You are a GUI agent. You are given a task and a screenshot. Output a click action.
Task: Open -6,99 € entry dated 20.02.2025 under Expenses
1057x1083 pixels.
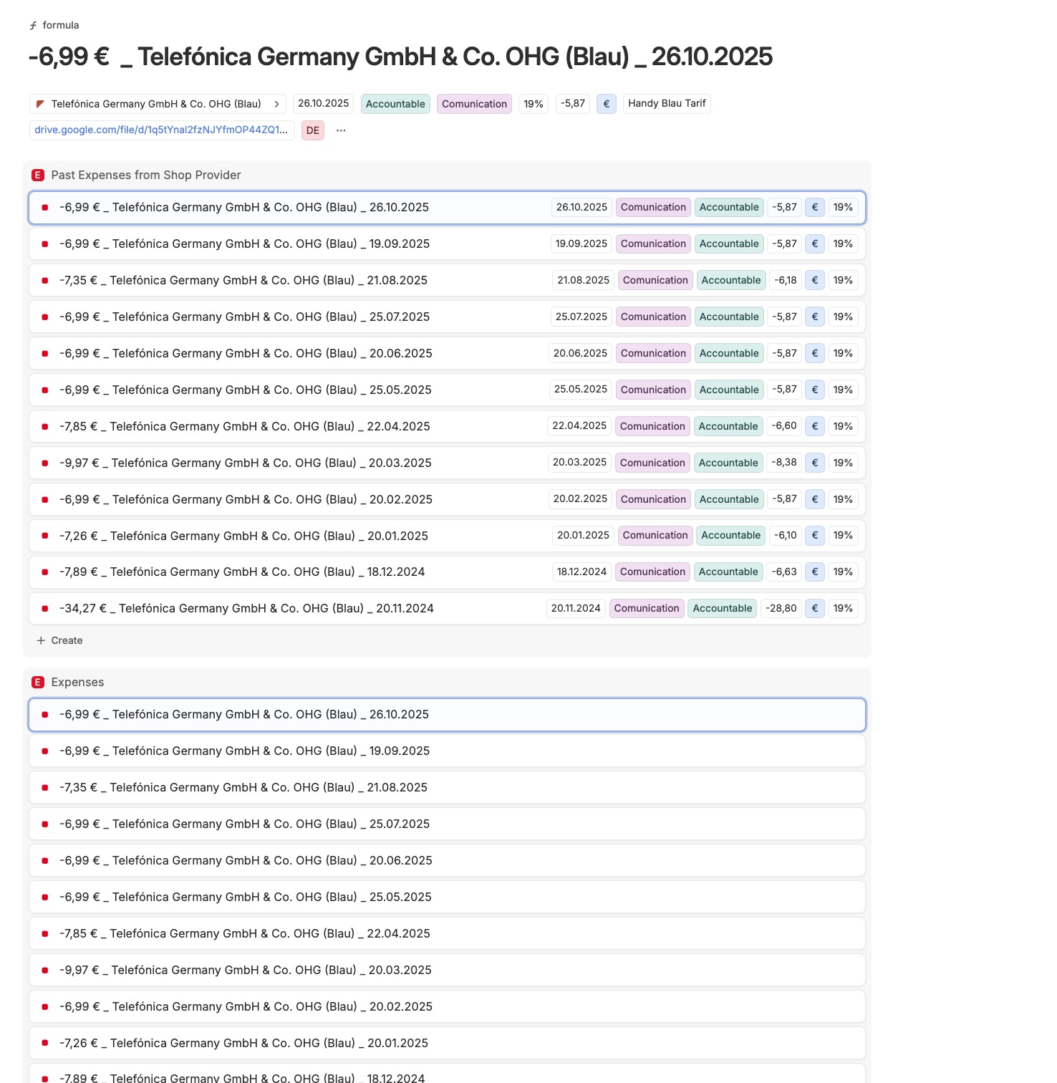pos(447,1007)
